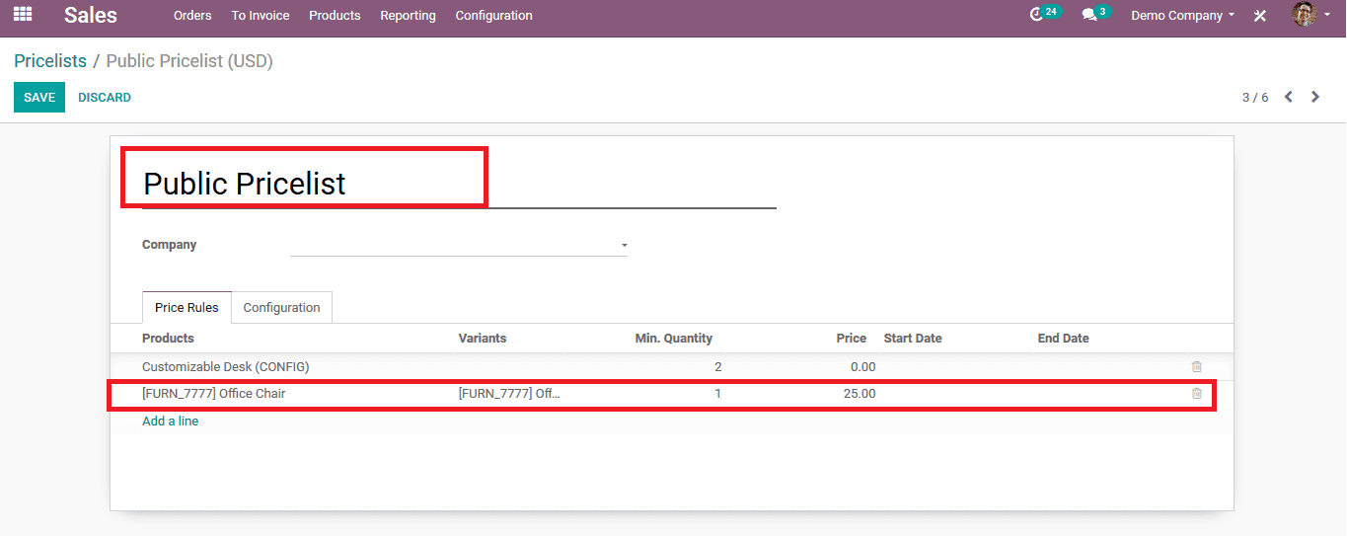Open the Products menu
The width and height of the screenshot is (1347, 536).
[x=335, y=16]
